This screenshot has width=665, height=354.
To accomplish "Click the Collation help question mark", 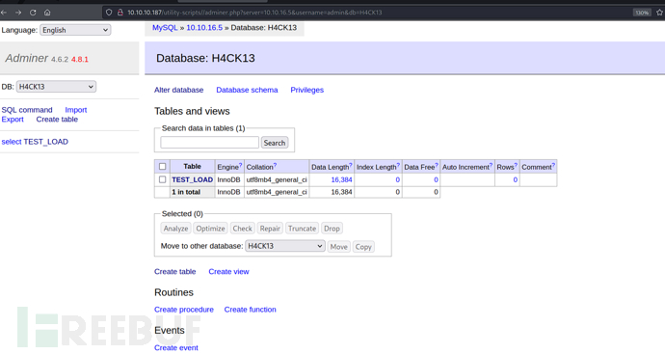I will [275, 165].
